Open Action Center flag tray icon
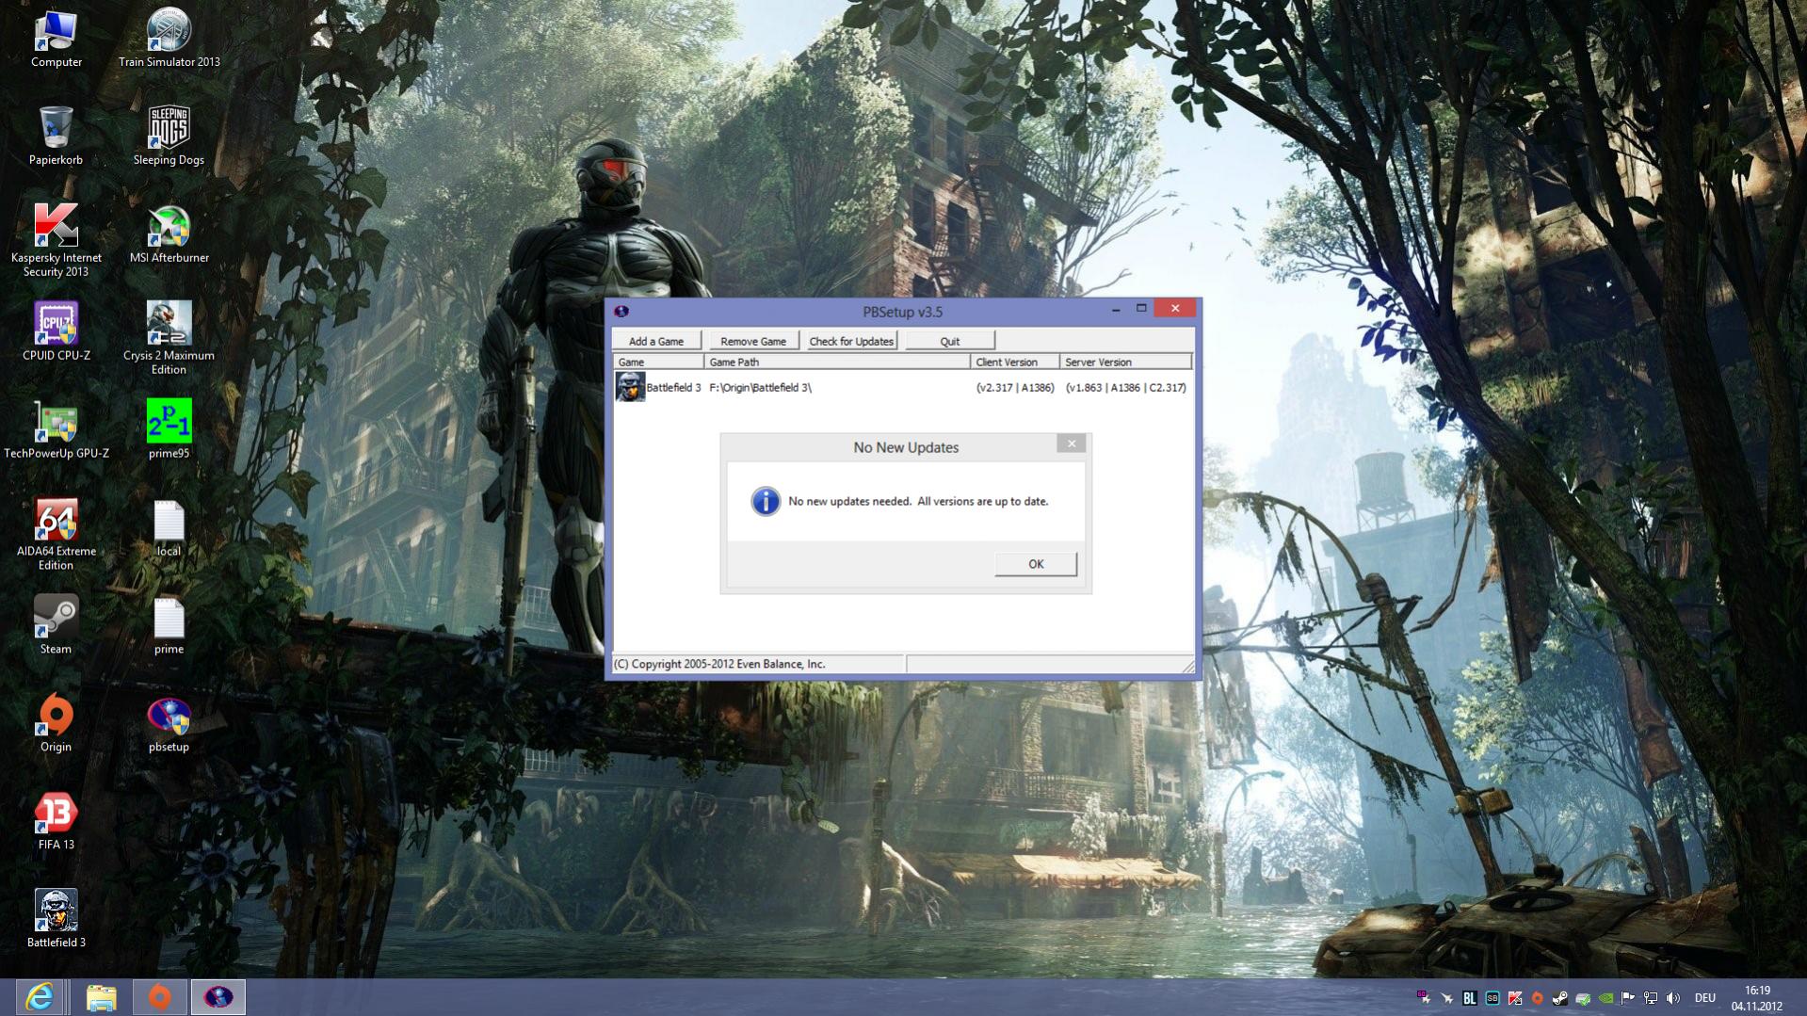The width and height of the screenshot is (1807, 1016). pyautogui.click(x=1628, y=998)
